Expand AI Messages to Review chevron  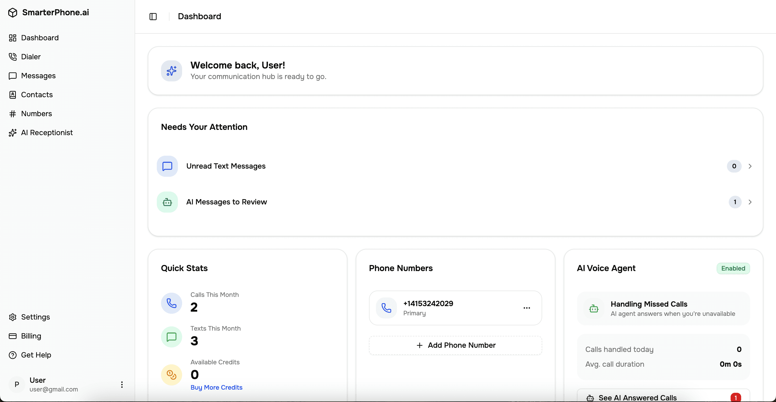750,202
